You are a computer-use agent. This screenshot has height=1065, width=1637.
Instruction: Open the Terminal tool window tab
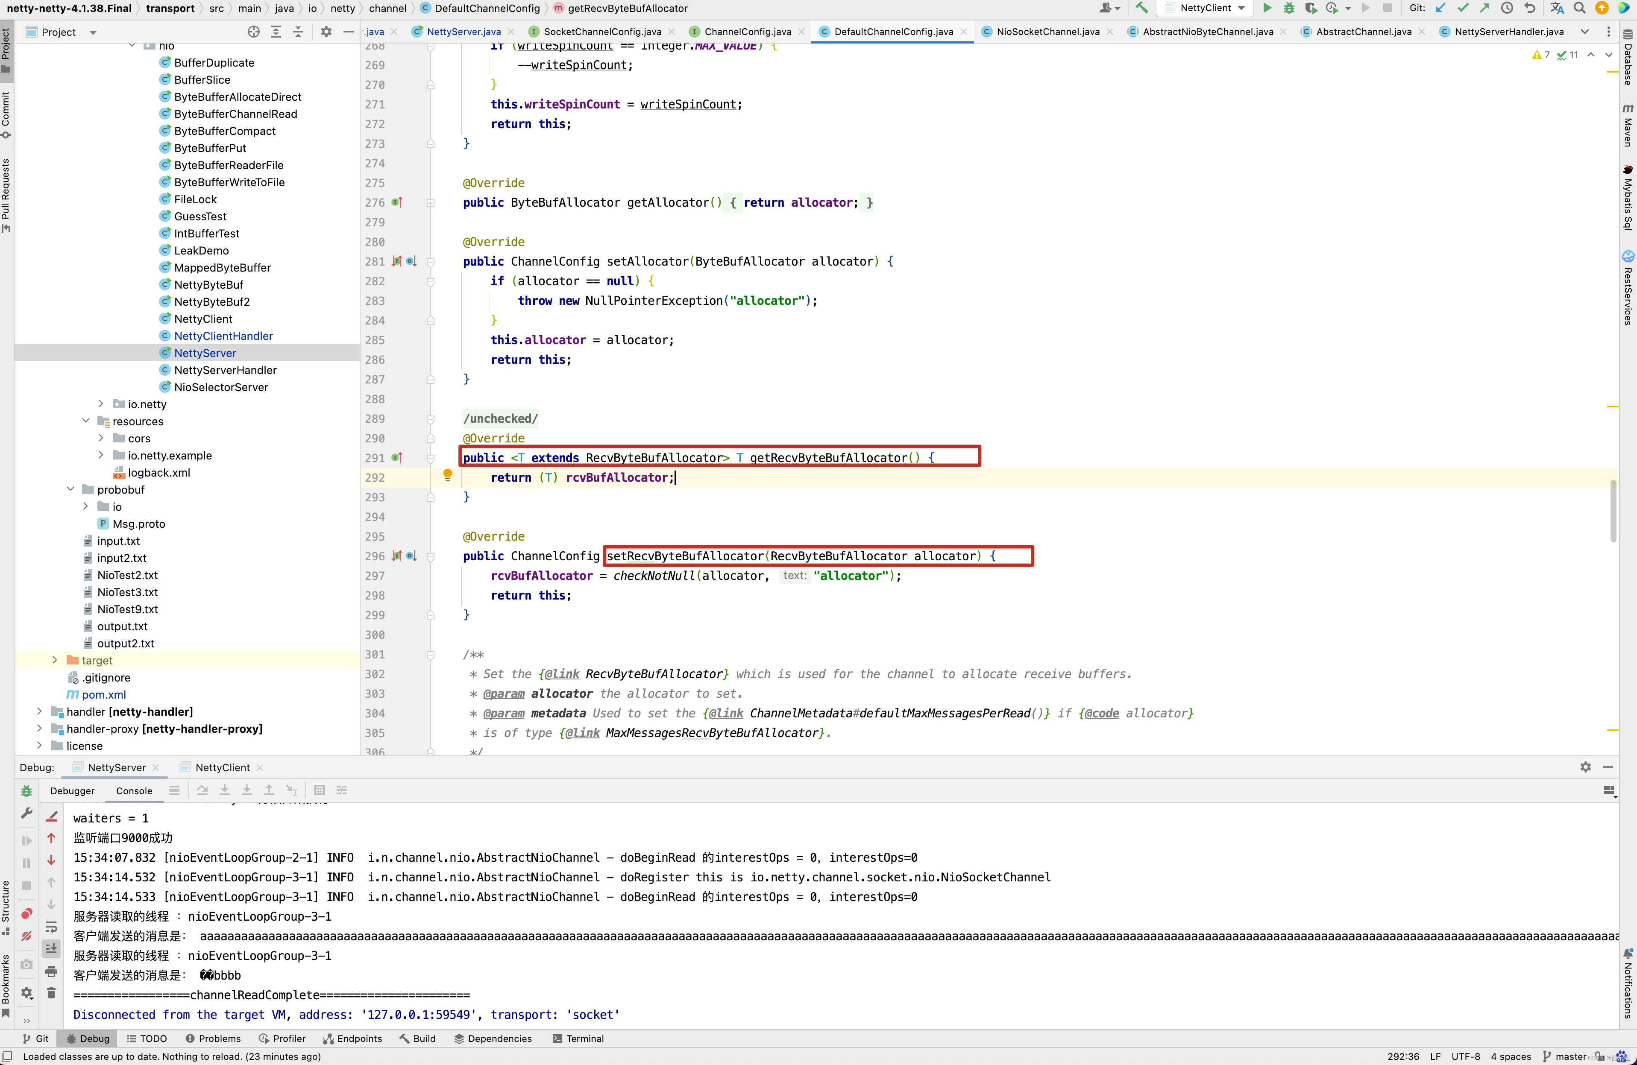click(x=578, y=1039)
